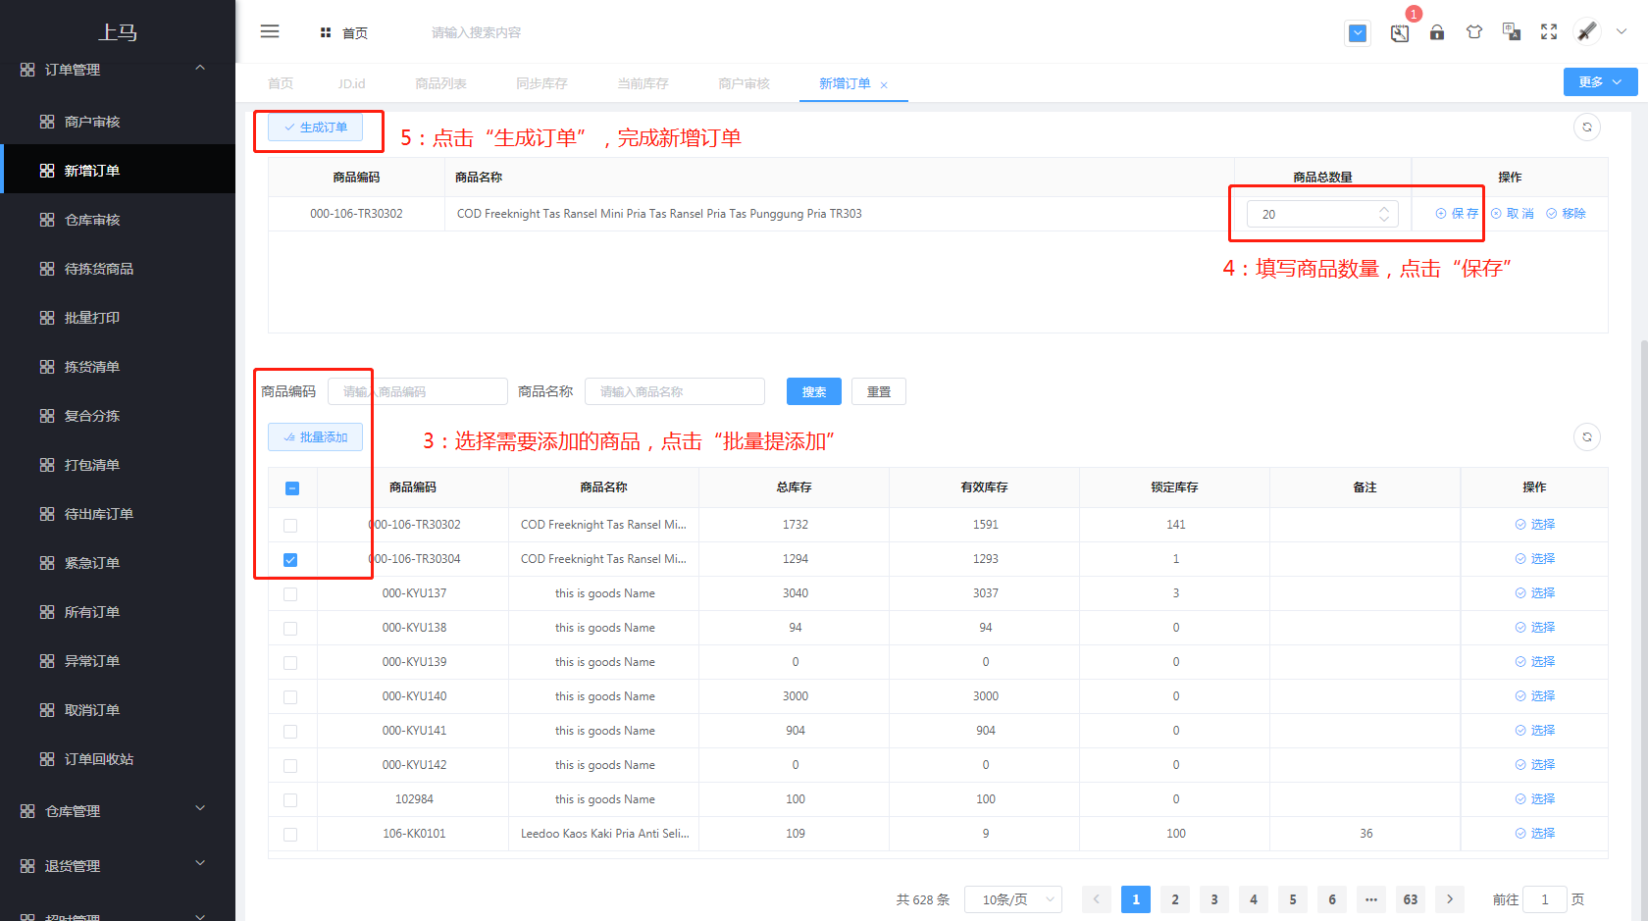Switch to the 当前库存 tab

click(643, 83)
